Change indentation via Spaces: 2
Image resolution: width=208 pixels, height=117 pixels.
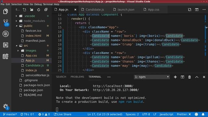132,114
